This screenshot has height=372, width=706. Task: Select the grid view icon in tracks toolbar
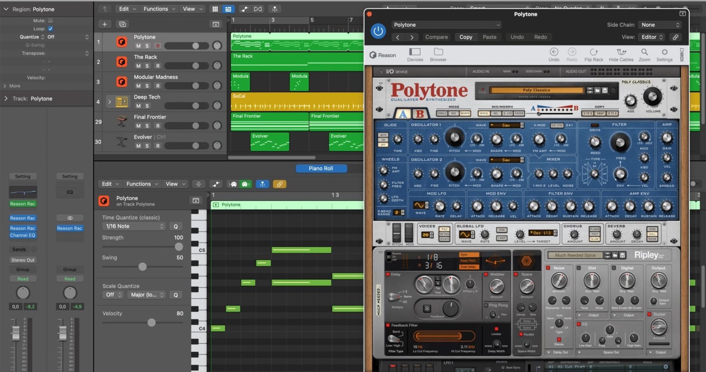[215, 9]
